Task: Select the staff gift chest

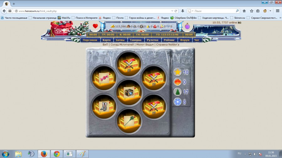Action: 129,121
